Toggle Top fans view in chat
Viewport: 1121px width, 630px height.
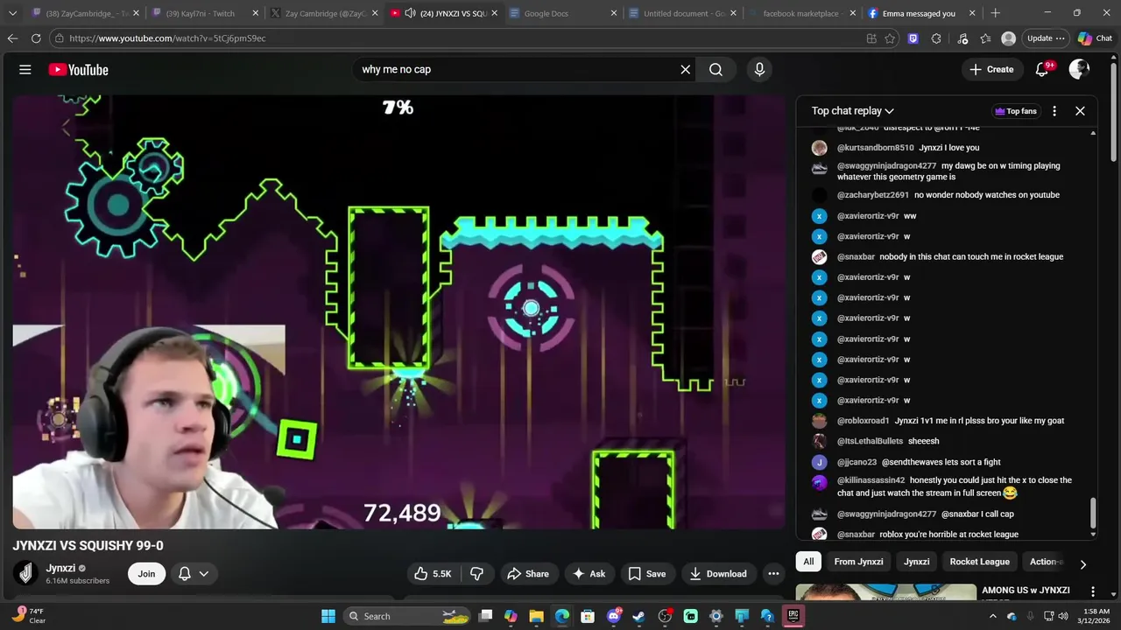(x=1016, y=111)
